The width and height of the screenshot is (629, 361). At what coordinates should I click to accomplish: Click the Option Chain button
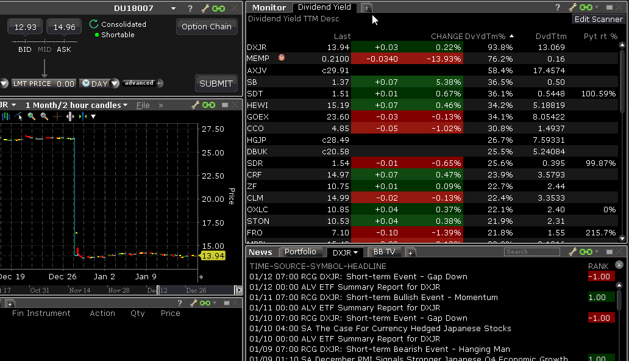207,26
